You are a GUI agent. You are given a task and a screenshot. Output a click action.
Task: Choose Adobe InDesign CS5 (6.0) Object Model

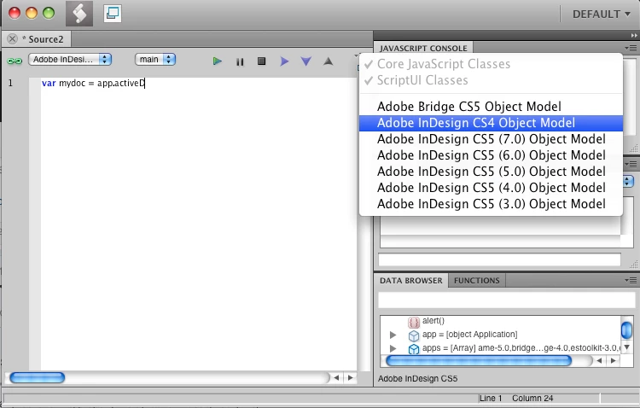[491, 155]
